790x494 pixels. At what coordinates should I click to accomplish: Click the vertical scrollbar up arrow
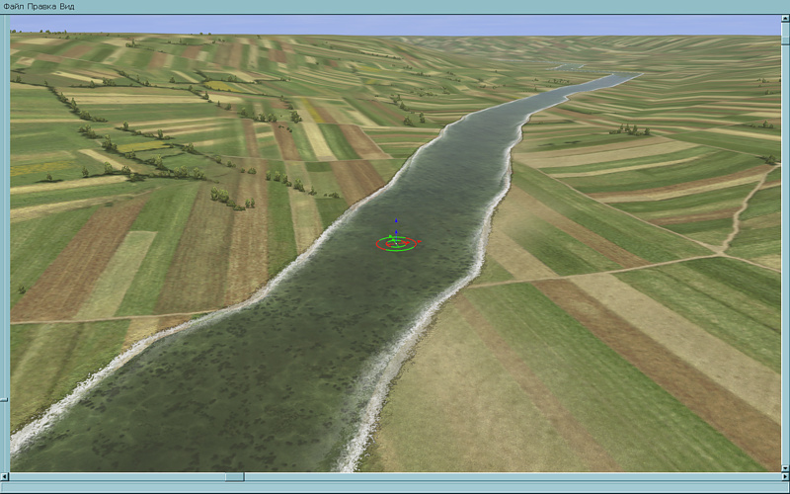[x=785, y=18]
